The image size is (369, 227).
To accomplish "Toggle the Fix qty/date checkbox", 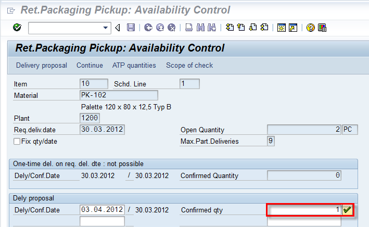I will click(17, 141).
